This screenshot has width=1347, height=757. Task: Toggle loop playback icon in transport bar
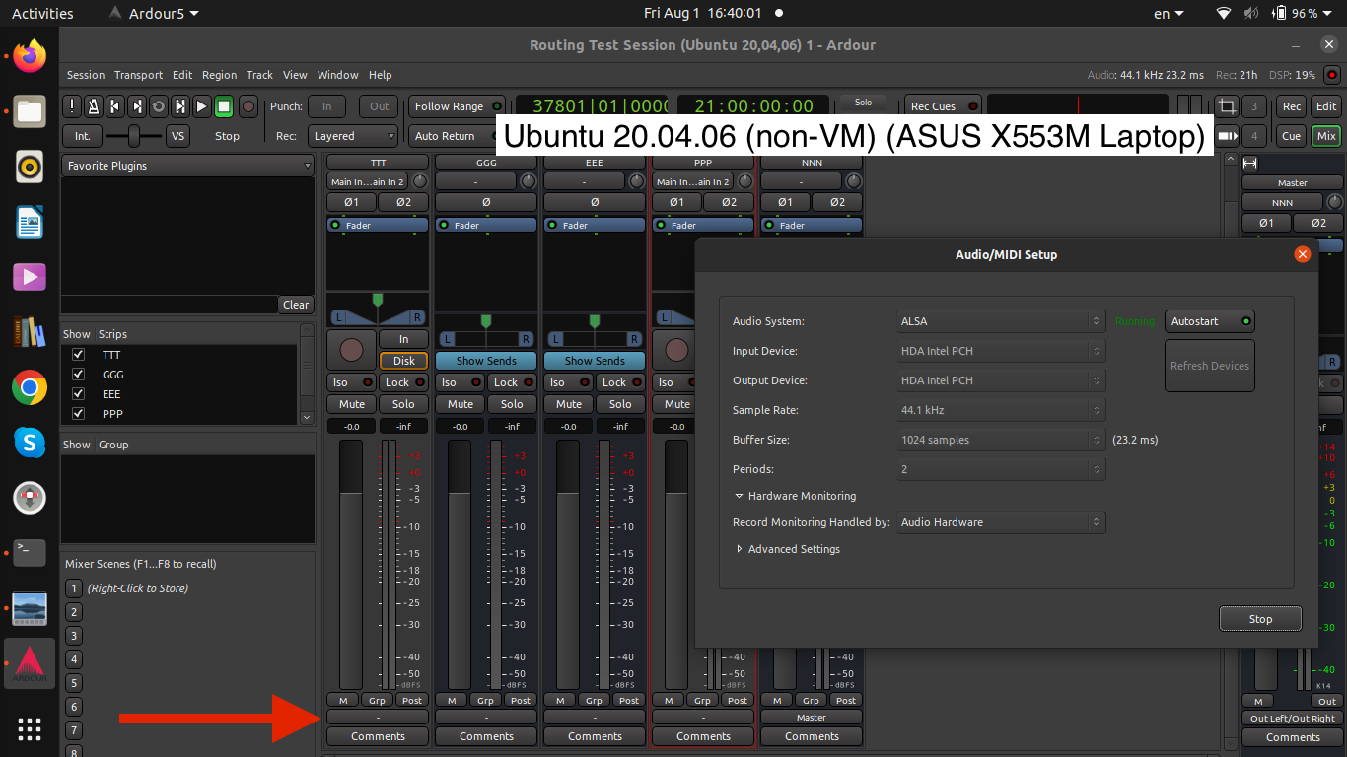[x=159, y=106]
